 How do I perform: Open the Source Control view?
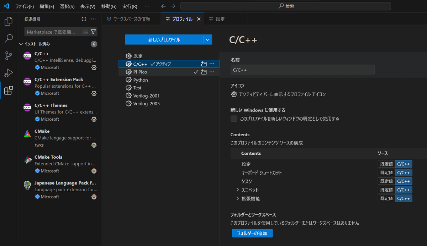(9, 56)
